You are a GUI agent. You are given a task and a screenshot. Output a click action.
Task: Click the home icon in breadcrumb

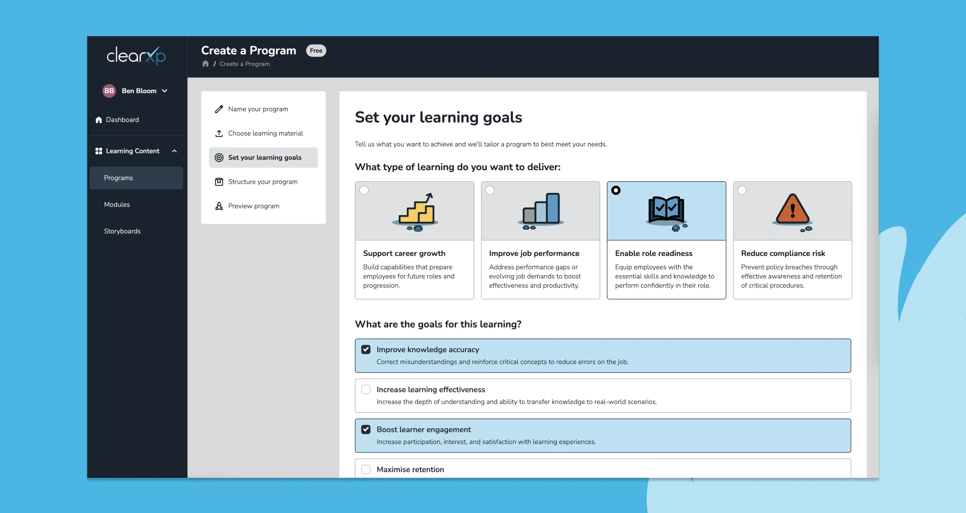pyautogui.click(x=205, y=64)
